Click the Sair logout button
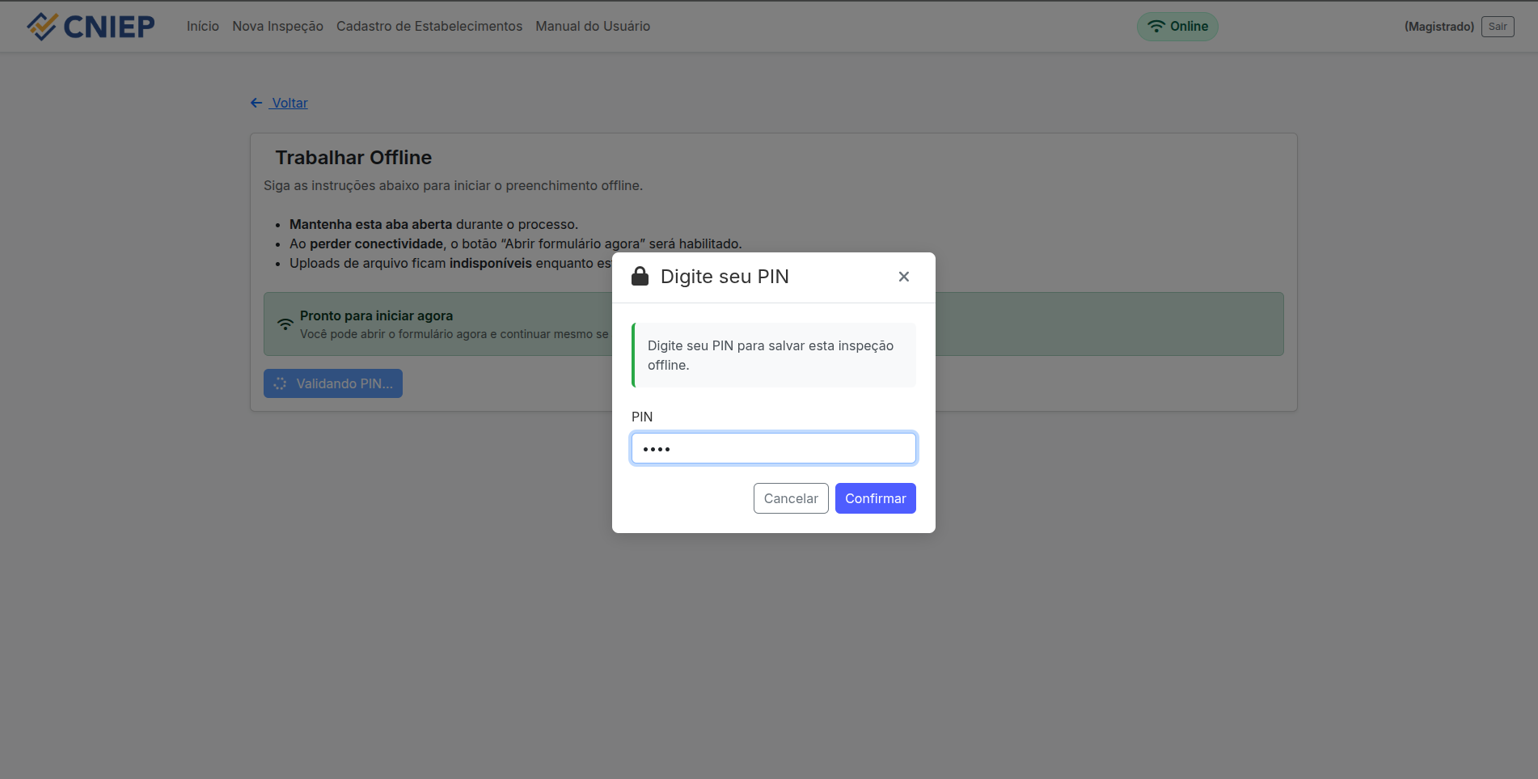This screenshot has width=1538, height=779. click(x=1497, y=27)
